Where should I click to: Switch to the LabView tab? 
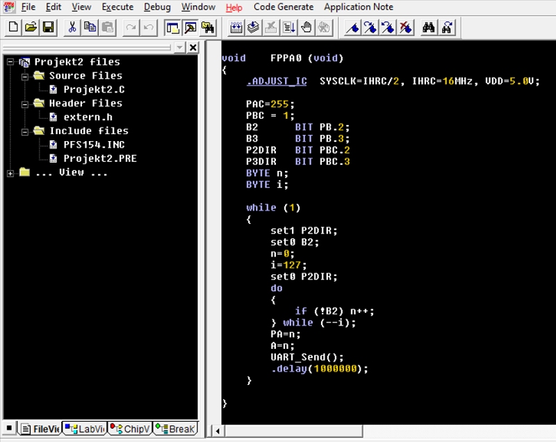[85, 429]
